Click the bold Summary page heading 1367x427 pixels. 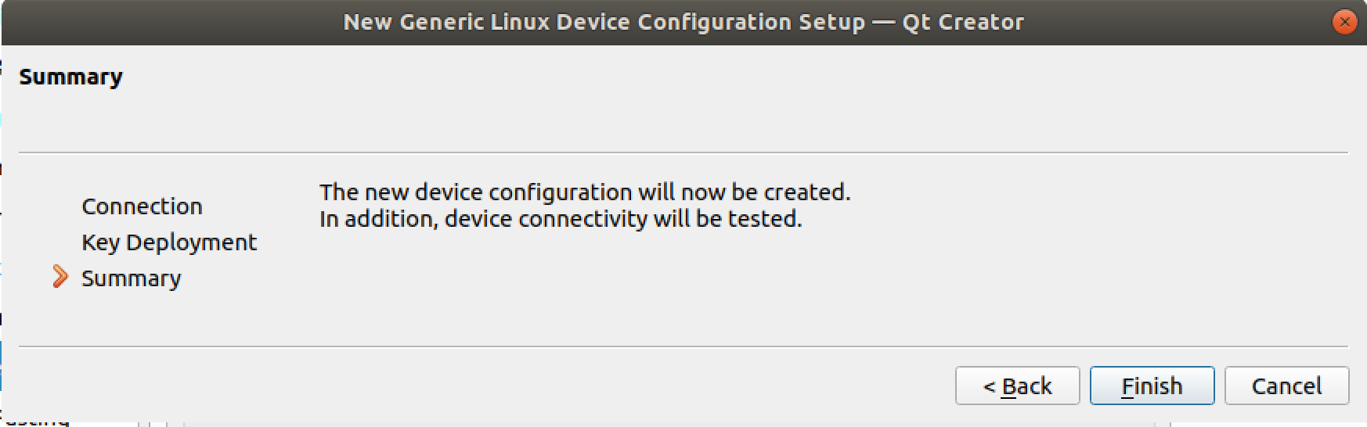click(x=70, y=77)
